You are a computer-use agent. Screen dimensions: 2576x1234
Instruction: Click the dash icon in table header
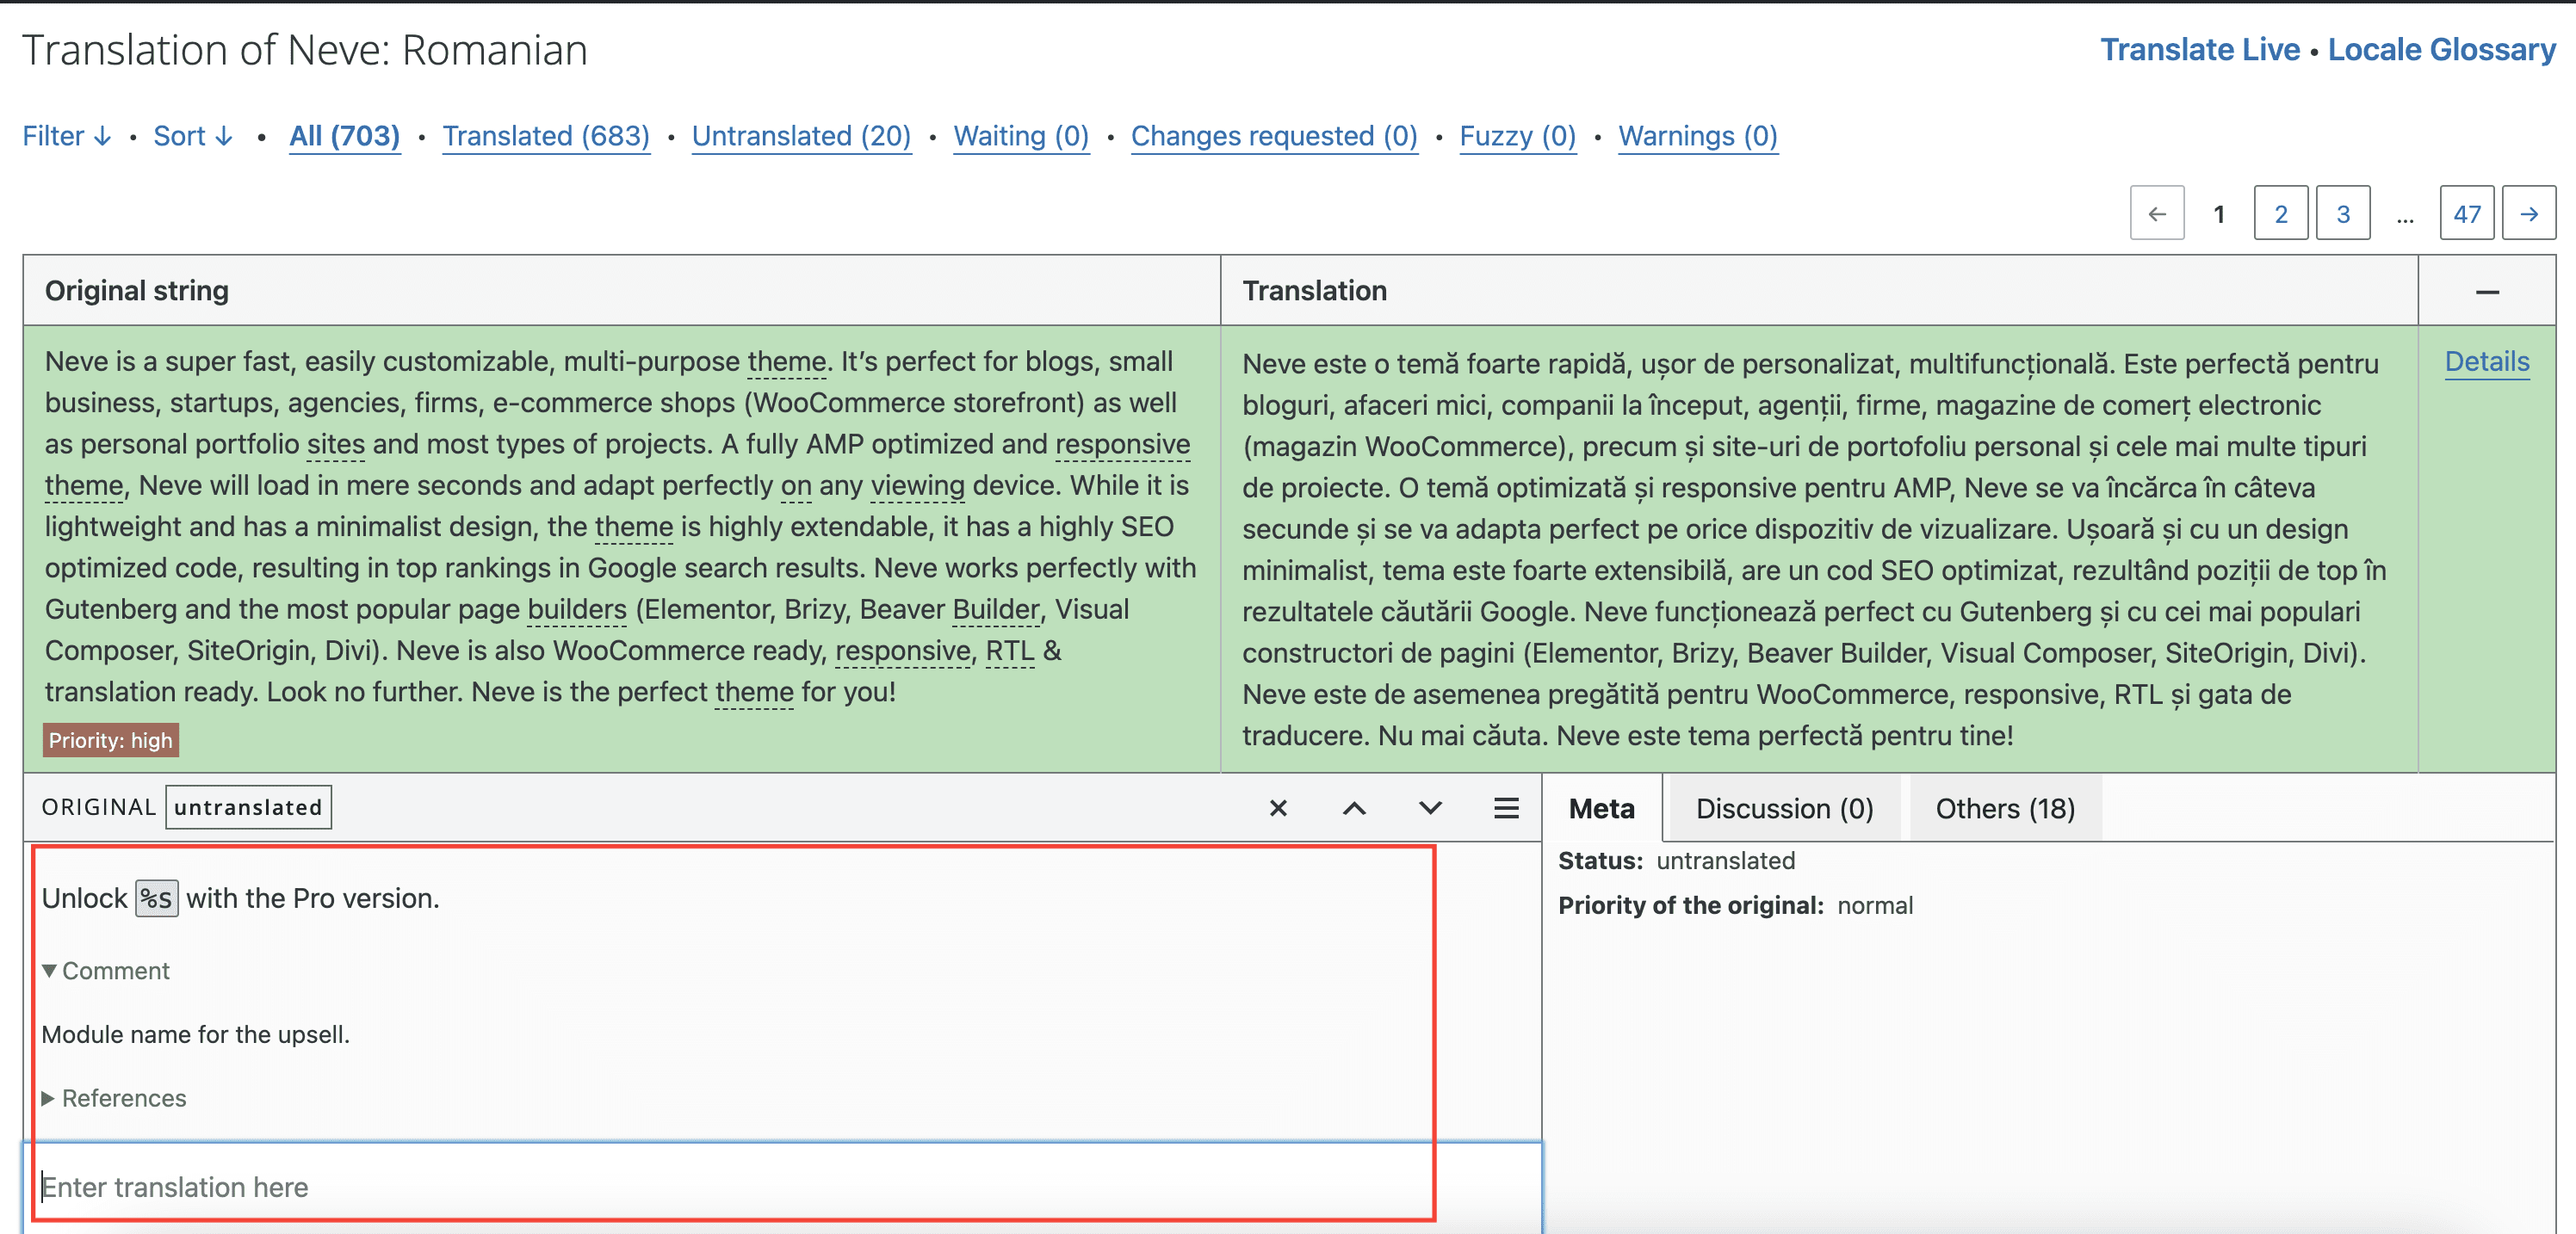click(2487, 292)
